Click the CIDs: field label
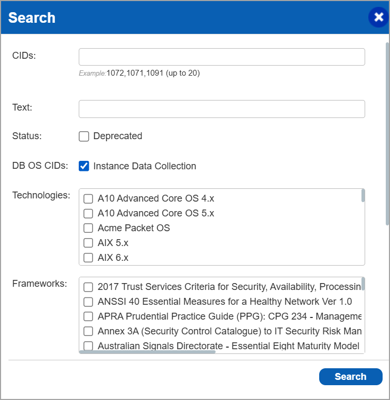This screenshot has height=400, width=390. (24, 56)
